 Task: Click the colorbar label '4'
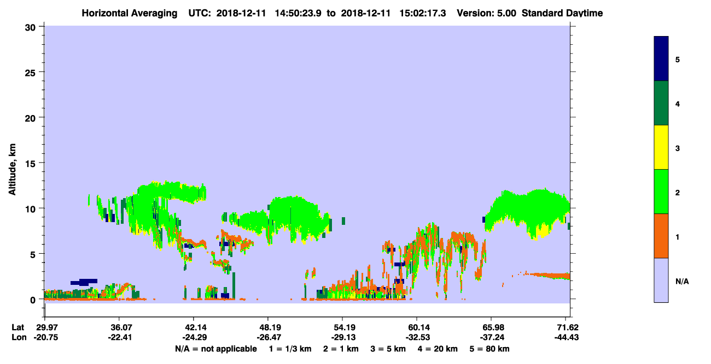click(678, 104)
